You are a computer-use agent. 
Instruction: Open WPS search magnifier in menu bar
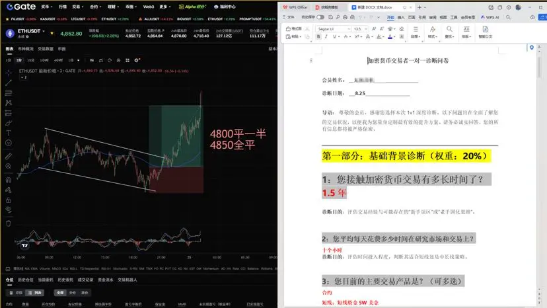click(x=508, y=17)
